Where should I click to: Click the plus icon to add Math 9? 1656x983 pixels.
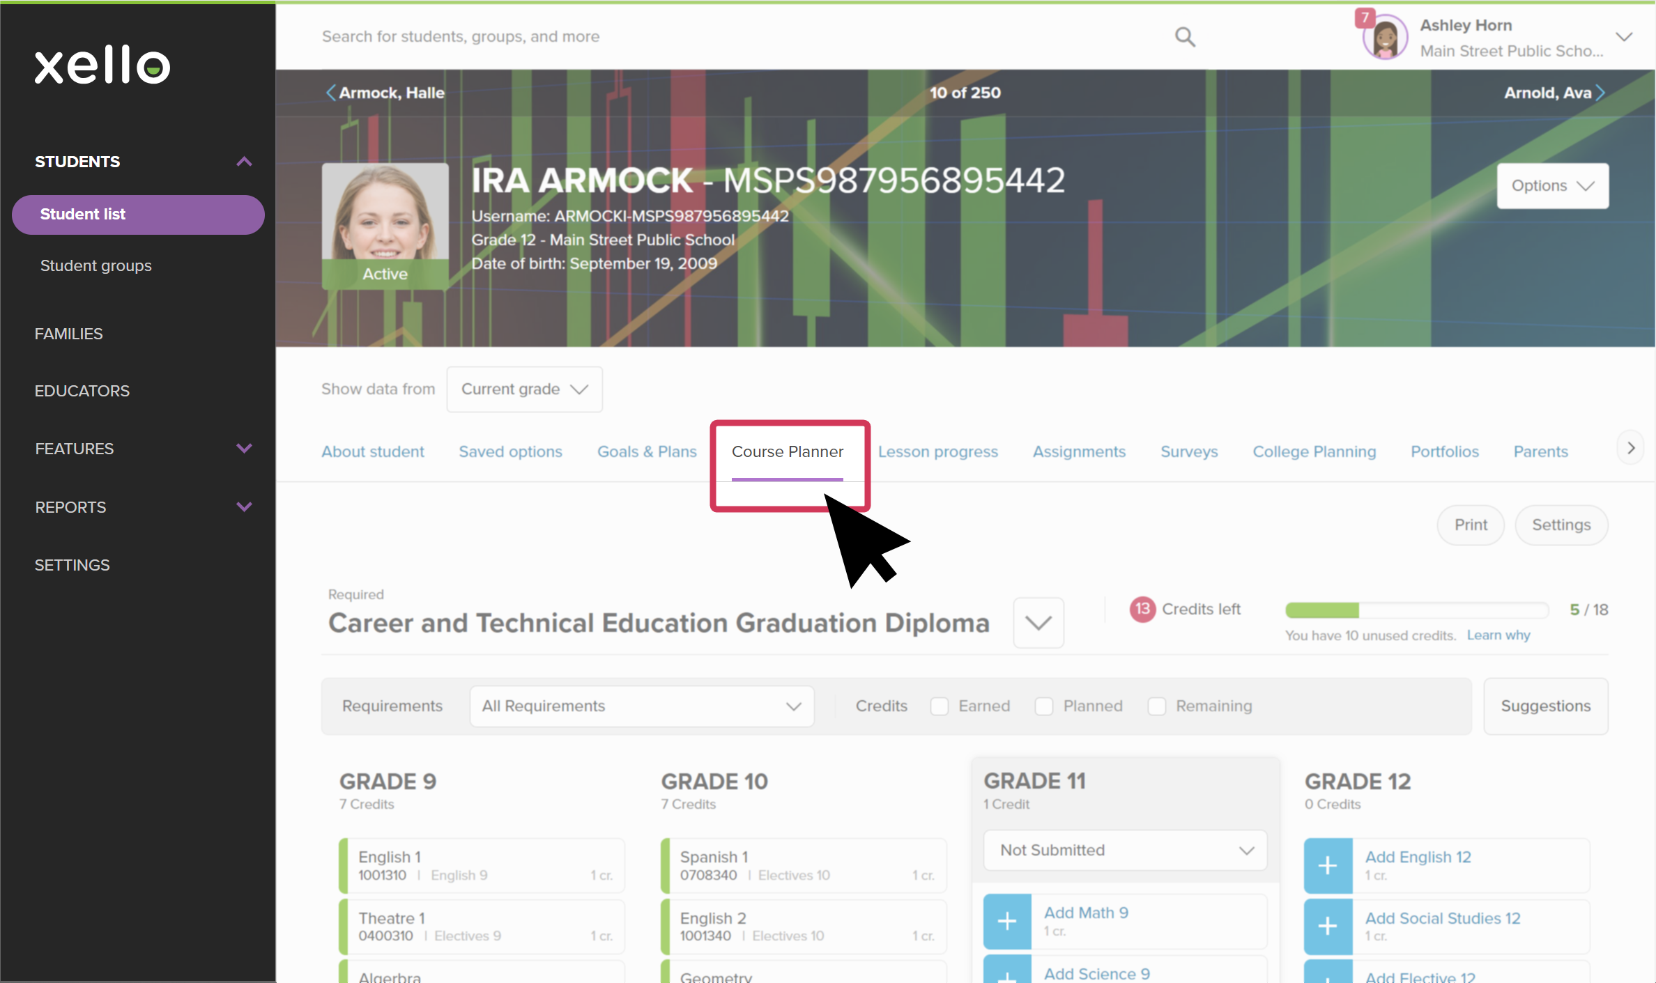point(1007,920)
